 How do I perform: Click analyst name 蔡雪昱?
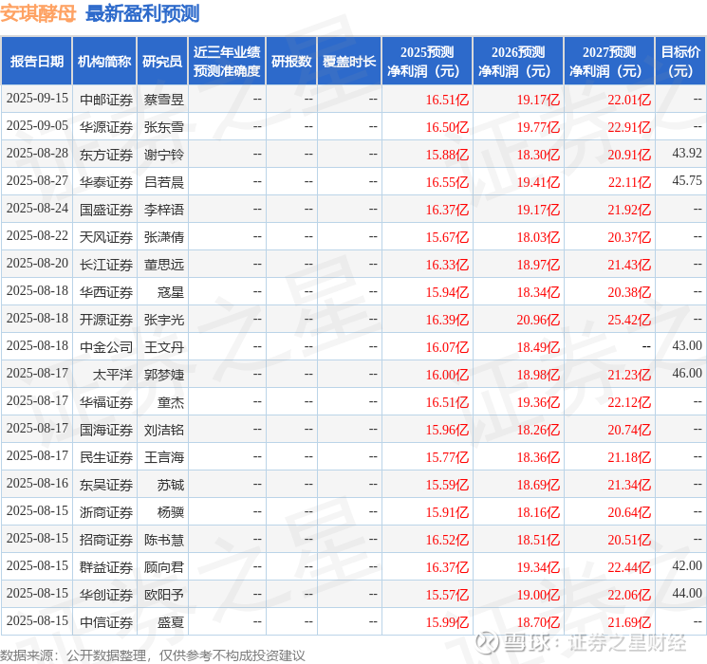click(x=163, y=100)
